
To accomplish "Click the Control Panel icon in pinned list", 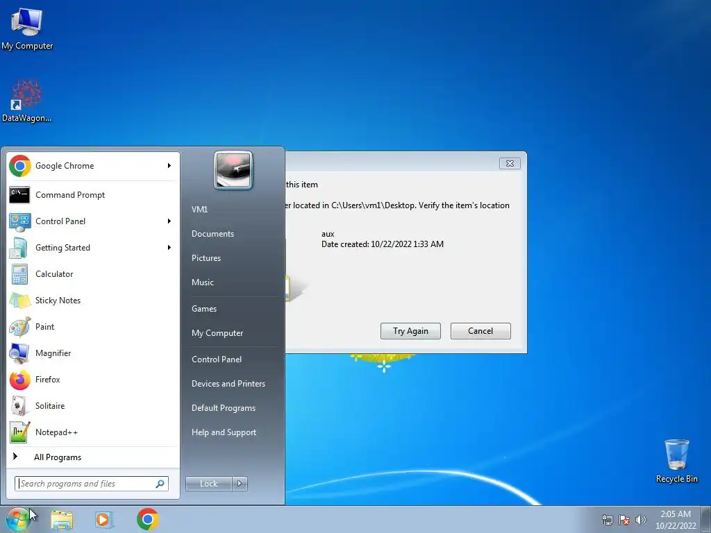I will pyautogui.click(x=20, y=221).
